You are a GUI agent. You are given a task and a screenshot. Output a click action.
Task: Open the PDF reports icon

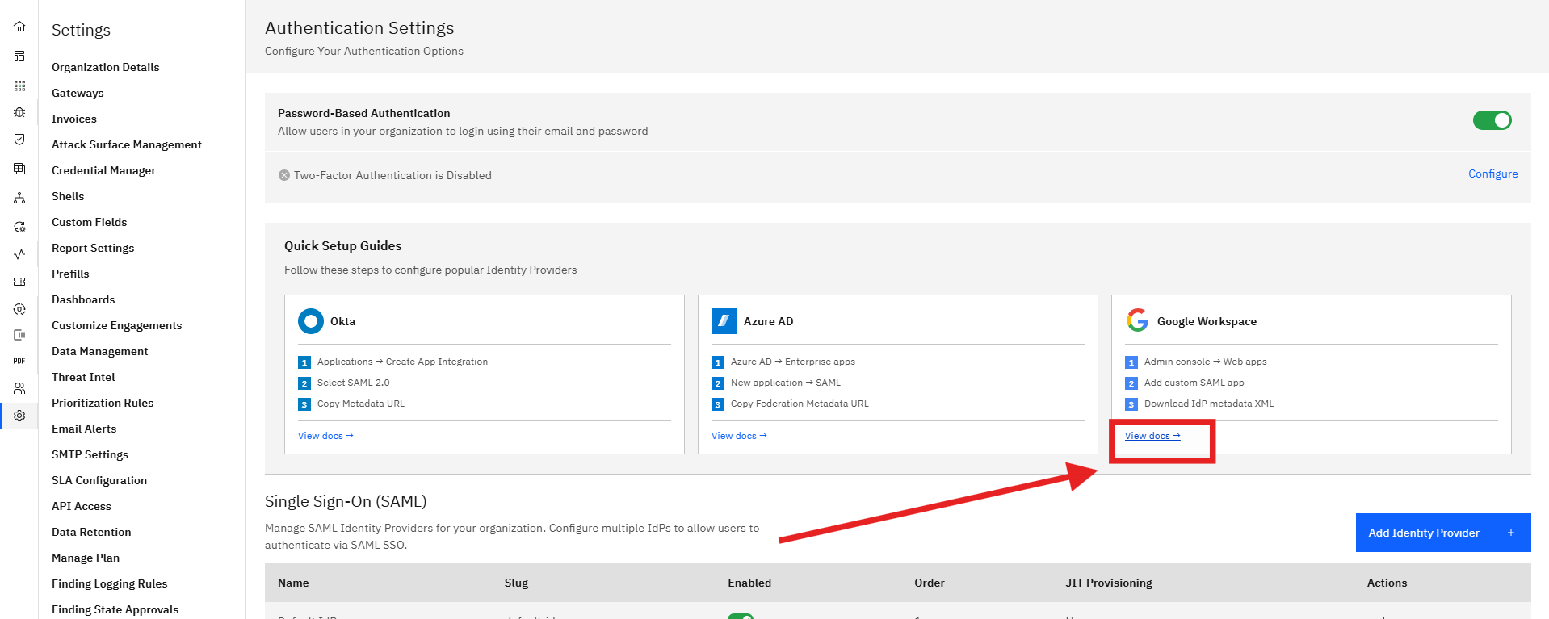point(19,361)
